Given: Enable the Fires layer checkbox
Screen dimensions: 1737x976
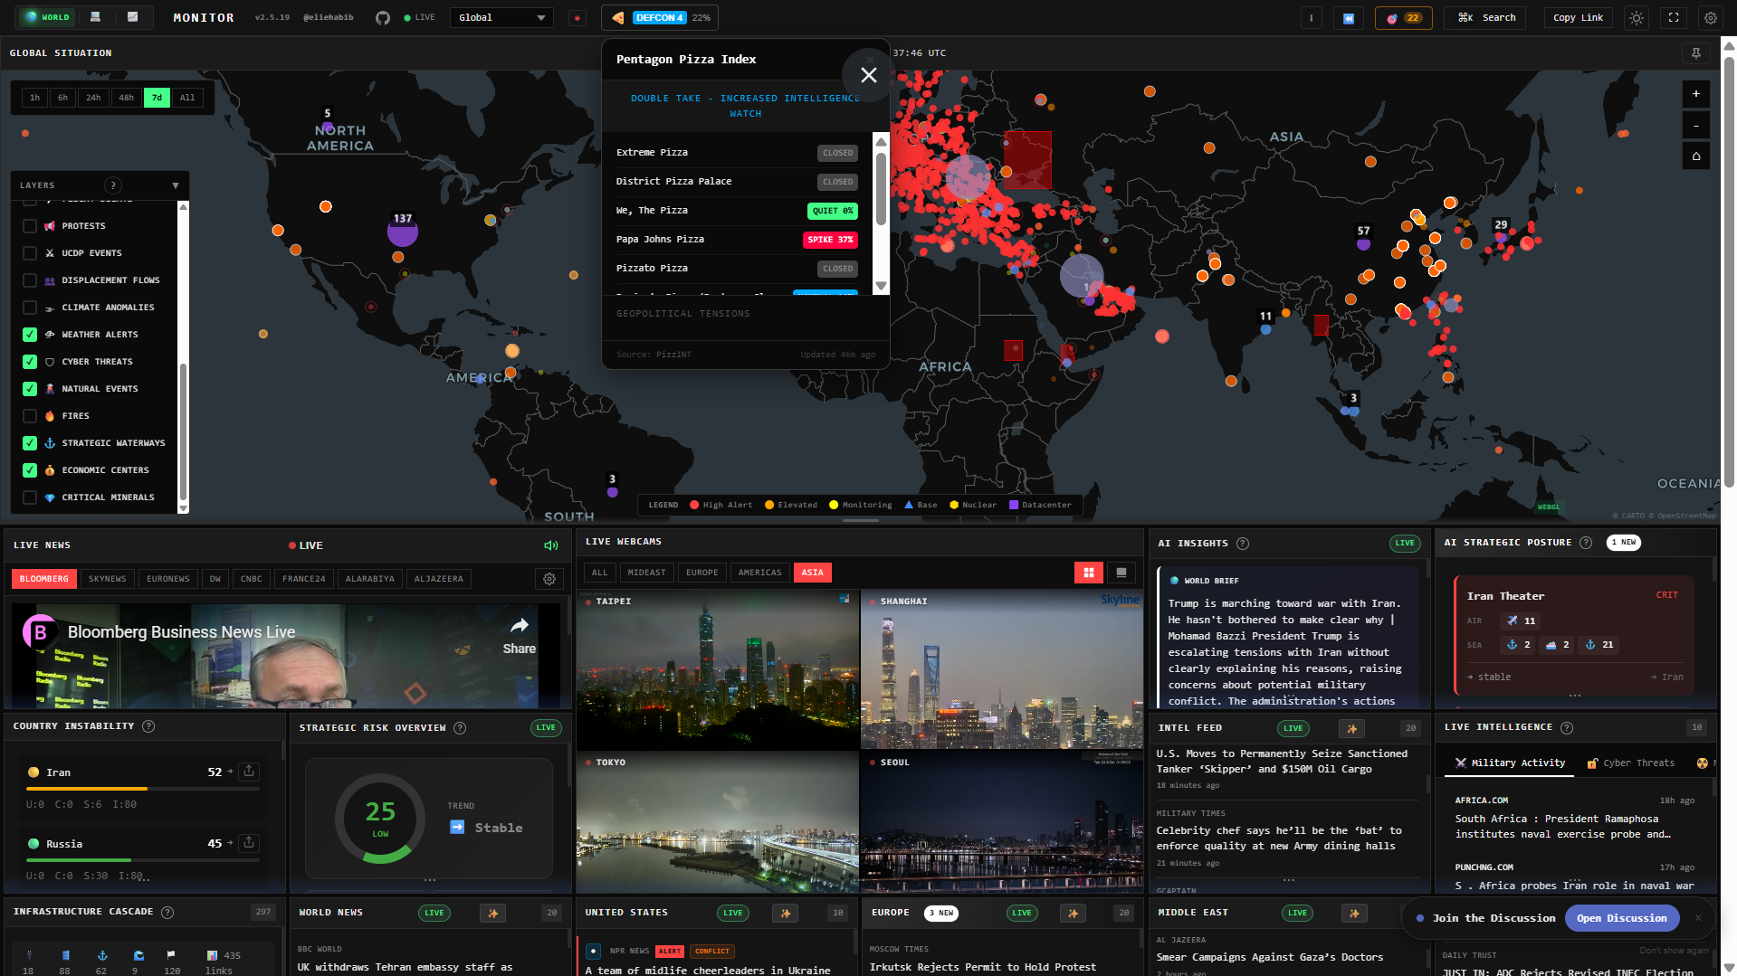Looking at the screenshot, I should (30, 416).
